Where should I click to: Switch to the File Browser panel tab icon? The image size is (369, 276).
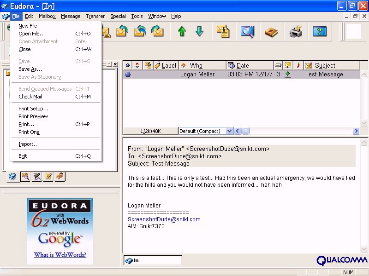pos(25,176)
